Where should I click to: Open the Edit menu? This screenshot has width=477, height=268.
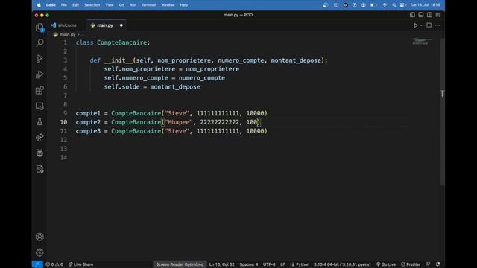click(75, 5)
